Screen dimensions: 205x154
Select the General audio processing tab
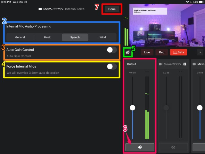pos(20,37)
